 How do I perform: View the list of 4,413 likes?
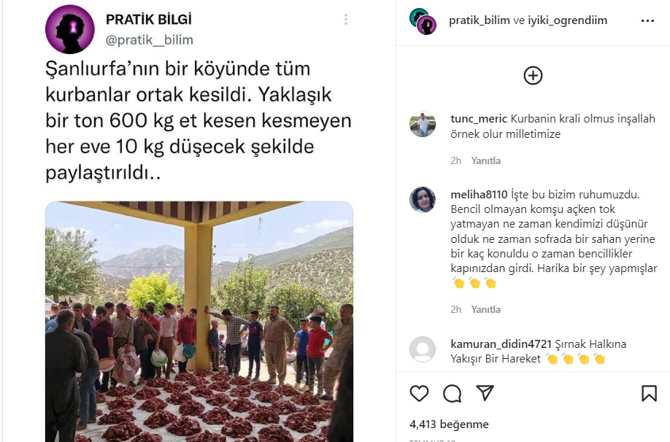(449, 424)
